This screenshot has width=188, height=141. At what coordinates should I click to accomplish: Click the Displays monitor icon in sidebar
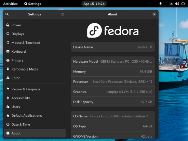(8, 34)
